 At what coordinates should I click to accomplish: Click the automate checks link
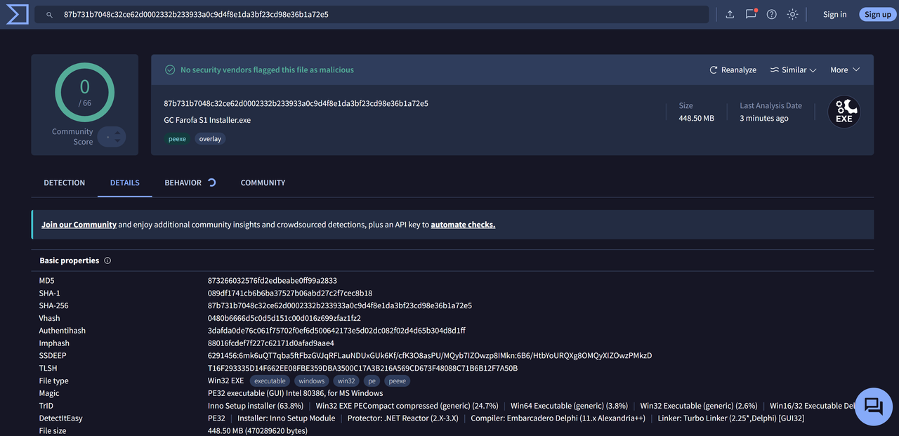tap(463, 225)
